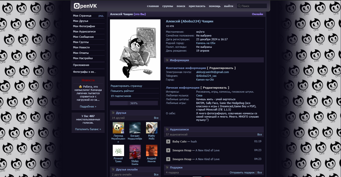Click Отправить подарок link
This screenshot has height=177, width=341.
tap(242, 172)
